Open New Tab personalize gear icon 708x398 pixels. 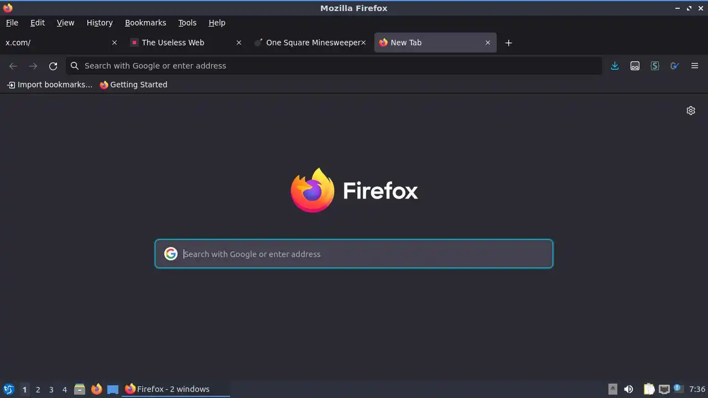click(691, 111)
